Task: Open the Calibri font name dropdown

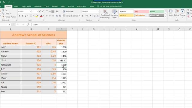Action: click(x=30, y=11)
